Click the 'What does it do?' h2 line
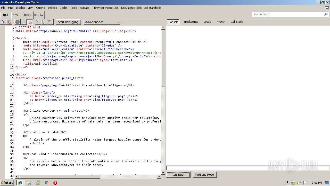The width and height of the screenshot is (330, 186). coord(45,132)
